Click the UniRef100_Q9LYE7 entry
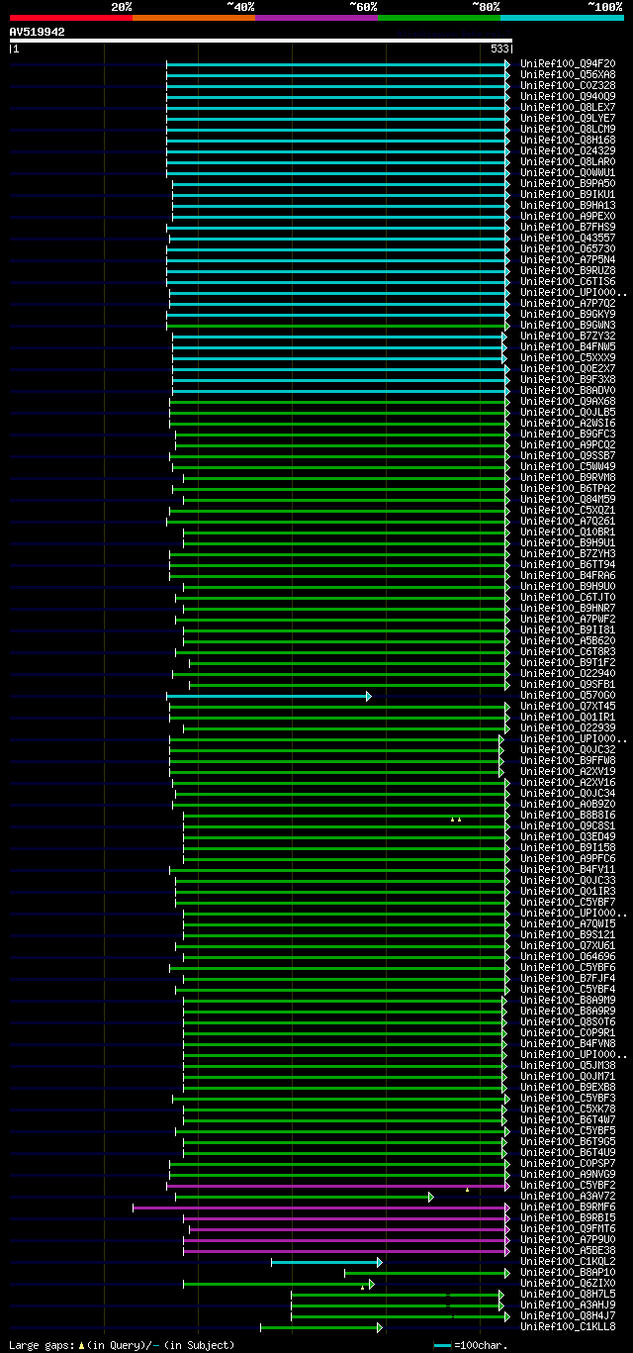Viewport: 633px width, 1353px height. point(568,118)
